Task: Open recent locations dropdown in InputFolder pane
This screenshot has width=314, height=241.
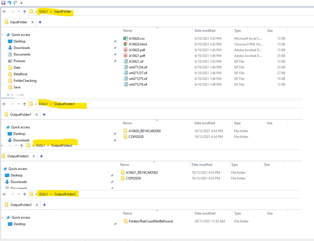Action: click(19, 11)
